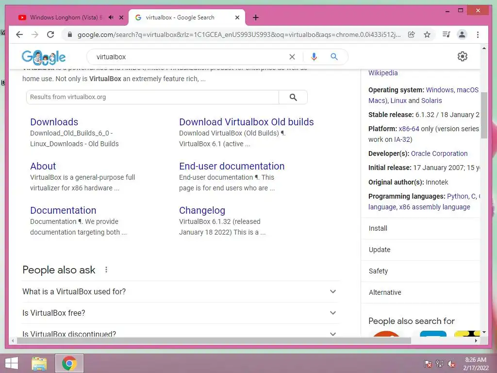The width and height of the screenshot is (497, 373).
Task: Clear the search box with X icon
Action: (292, 57)
